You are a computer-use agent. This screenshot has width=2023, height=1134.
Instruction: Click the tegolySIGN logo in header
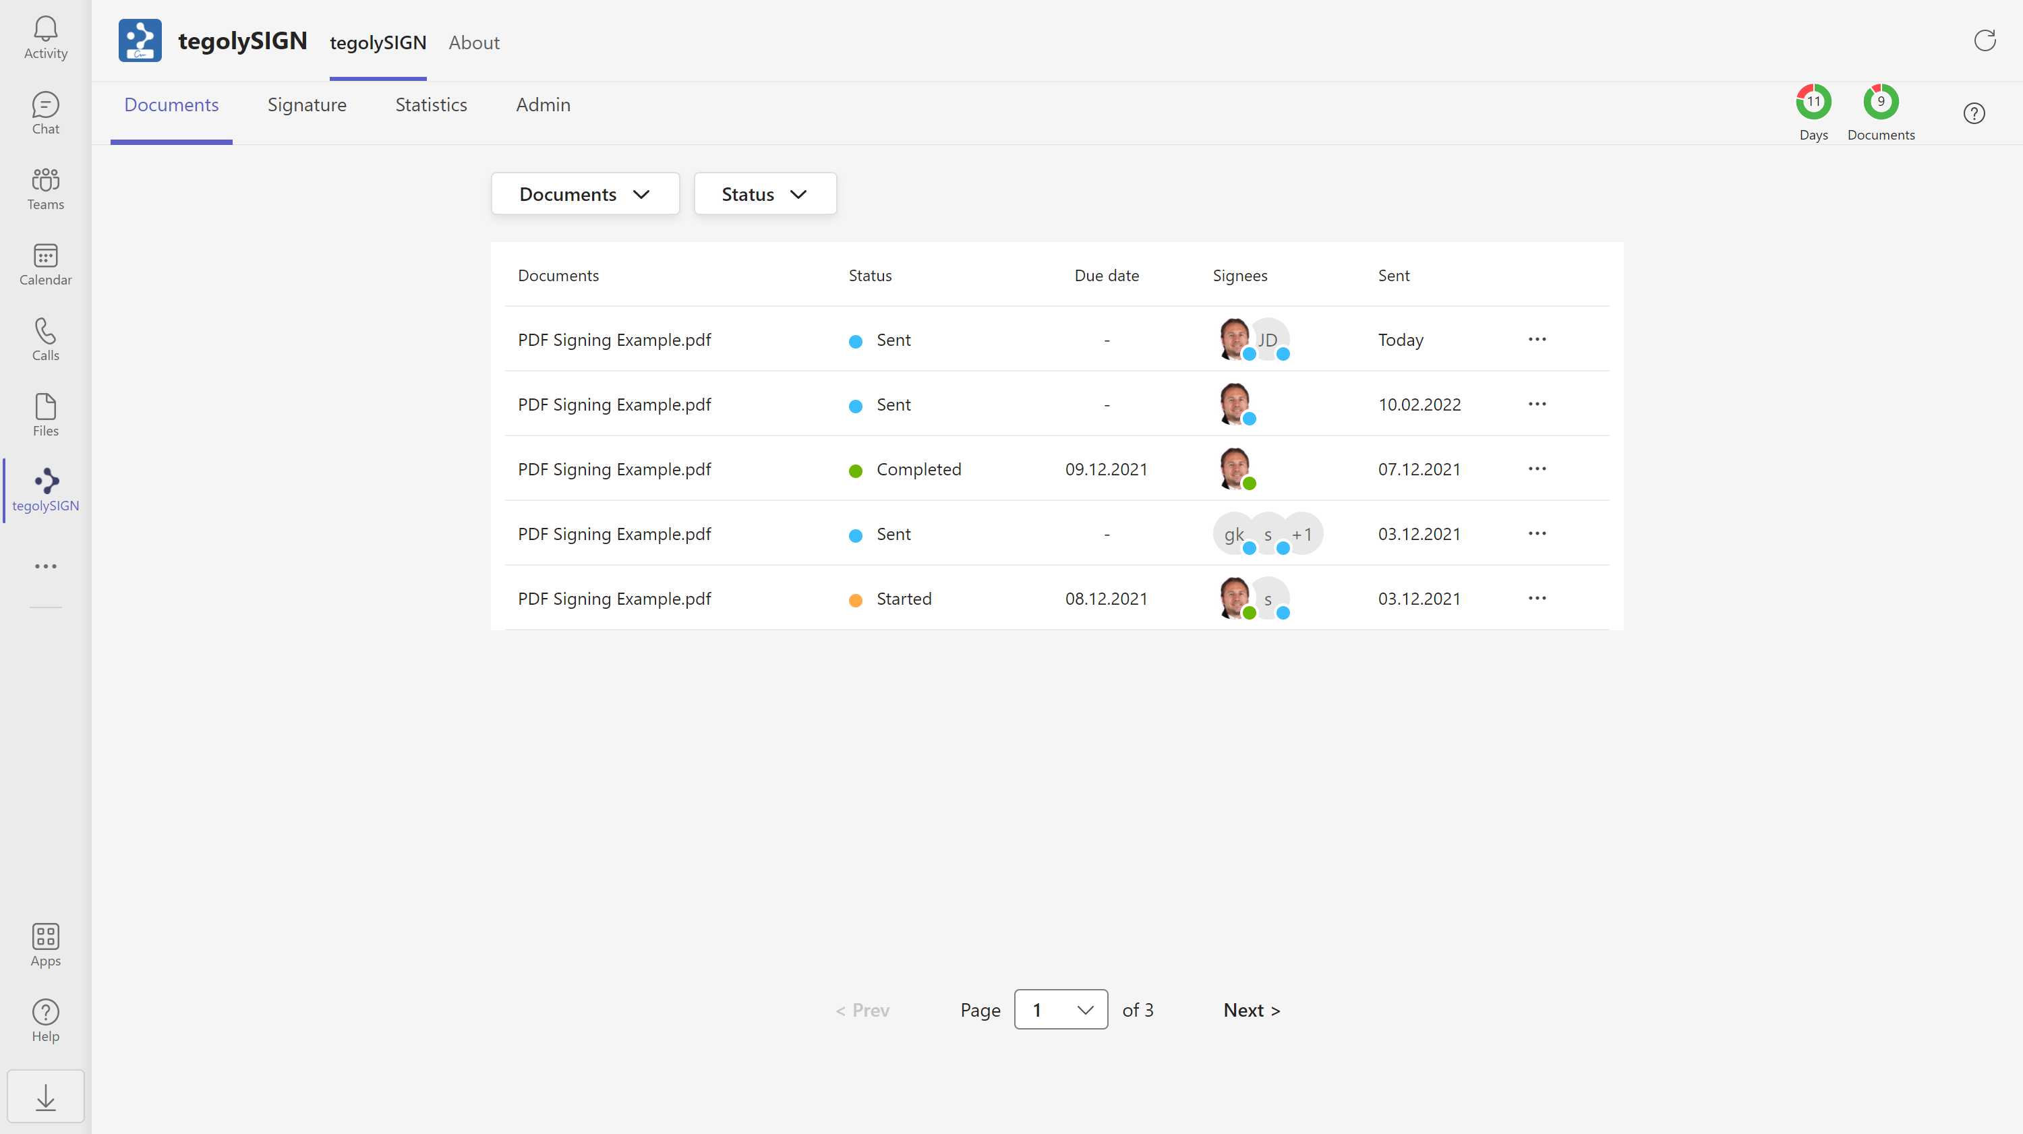pyautogui.click(x=140, y=41)
